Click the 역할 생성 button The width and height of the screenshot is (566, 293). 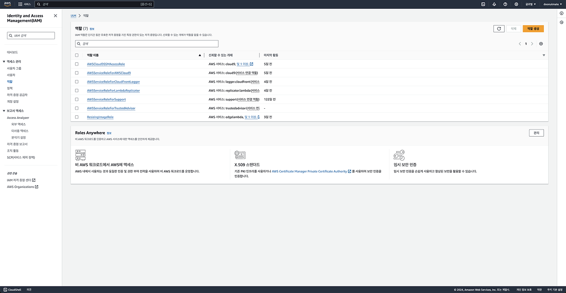click(x=533, y=29)
